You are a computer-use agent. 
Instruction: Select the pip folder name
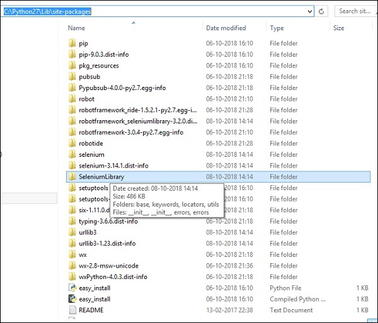coord(83,43)
